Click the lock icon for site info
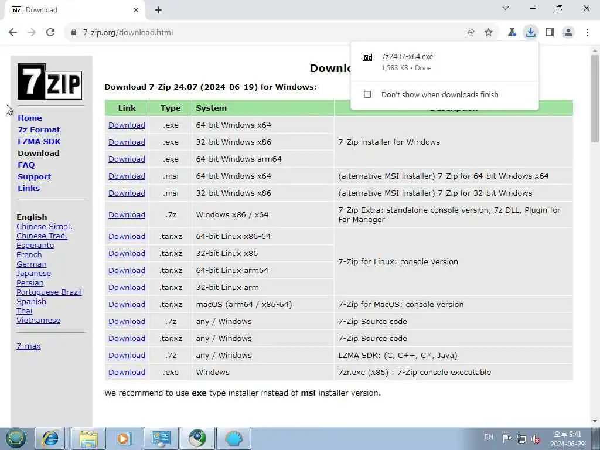This screenshot has width=600, height=450. click(x=73, y=33)
